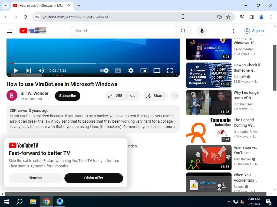Close the VirBot YouTube tab
This screenshot has width=277, height=207.
click(69, 5)
